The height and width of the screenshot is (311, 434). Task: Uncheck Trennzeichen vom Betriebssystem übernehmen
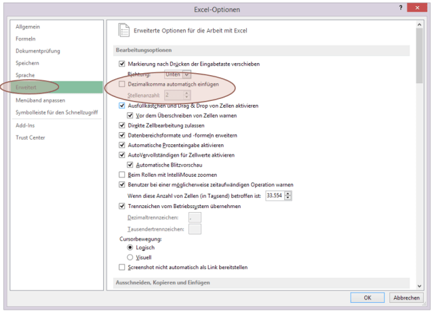pos(122,206)
